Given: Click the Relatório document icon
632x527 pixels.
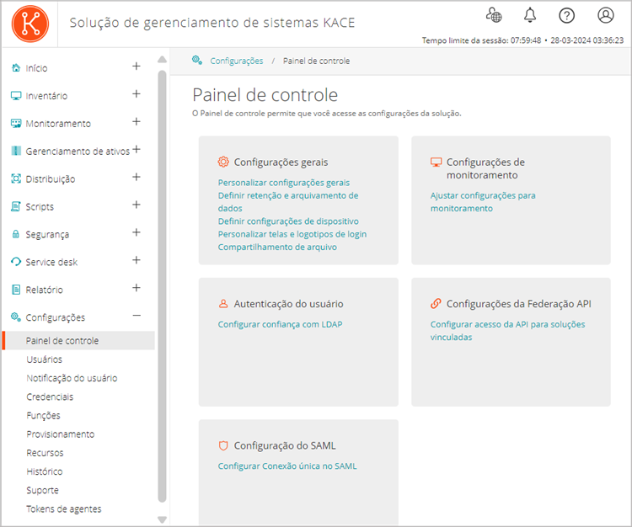Looking at the screenshot, I should pyautogui.click(x=16, y=290).
